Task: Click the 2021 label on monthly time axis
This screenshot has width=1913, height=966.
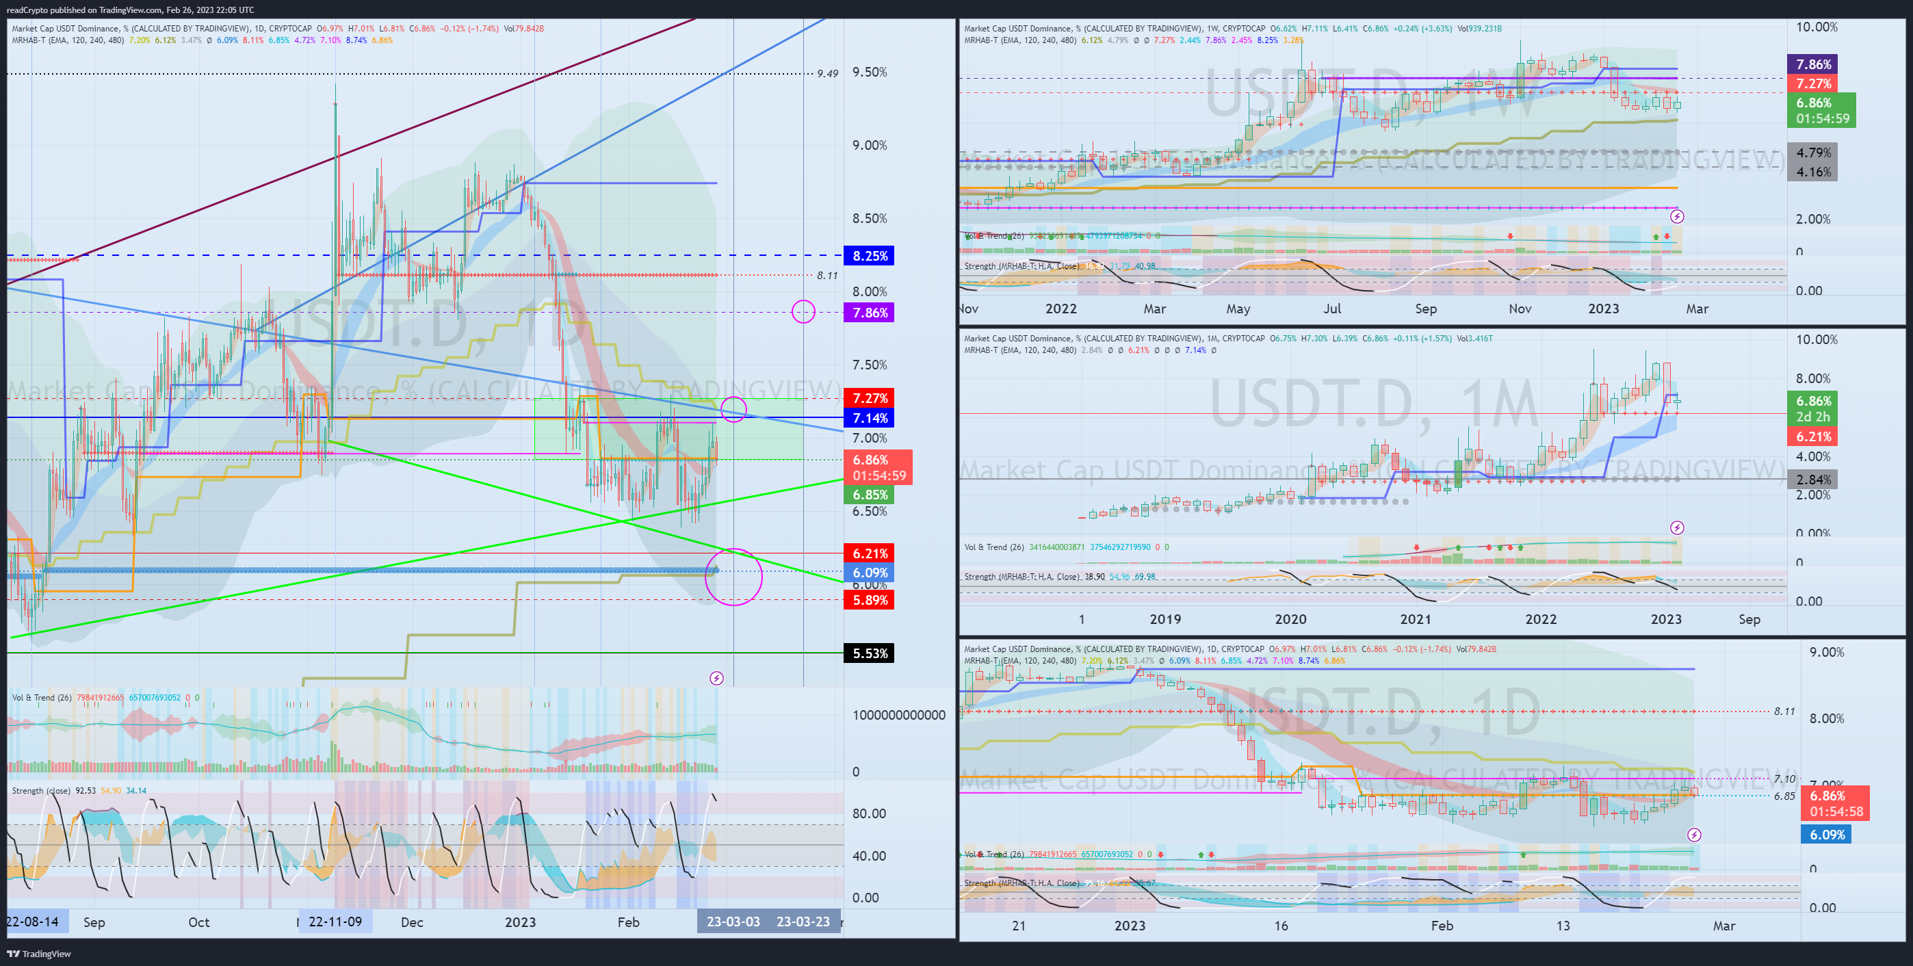Action: (x=1416, y=619)
